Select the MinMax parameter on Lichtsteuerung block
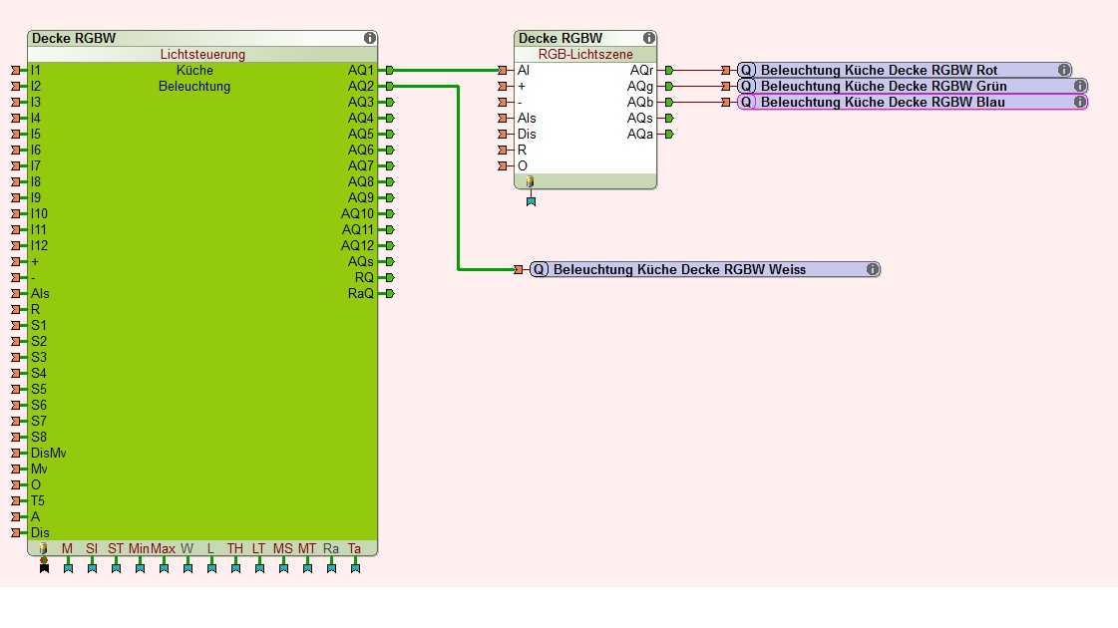This screenshot has width=1118, height=628. pos(152,548)
